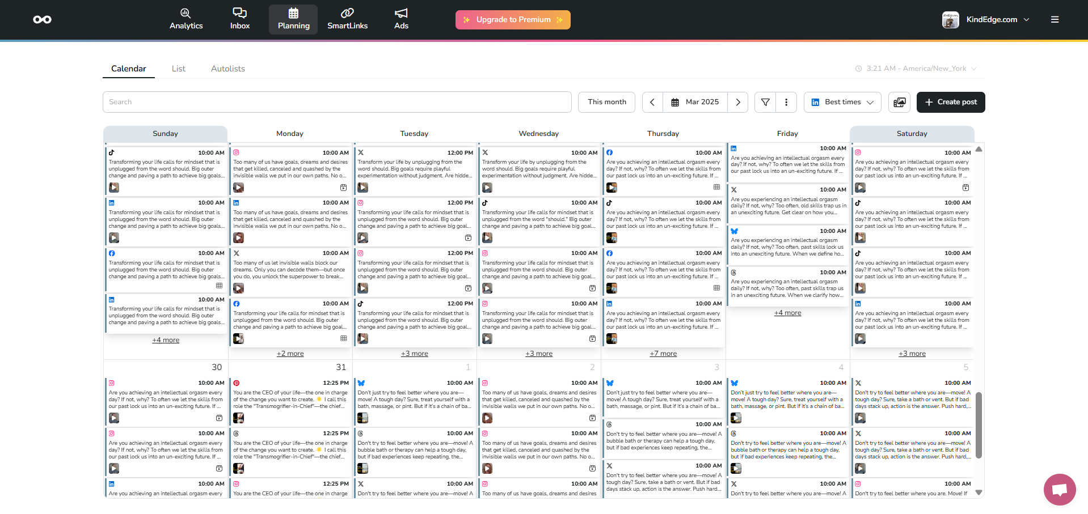This screenshot has height=514, width=1088.
Task: Switch to the Autolists tab
Action: [x=228, y=69]
